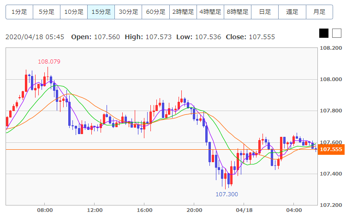Image resolution: width=352 pixels, height=217 pixels.
Task: Choose the 10分足 chart interval
Action: pos(74,12)
